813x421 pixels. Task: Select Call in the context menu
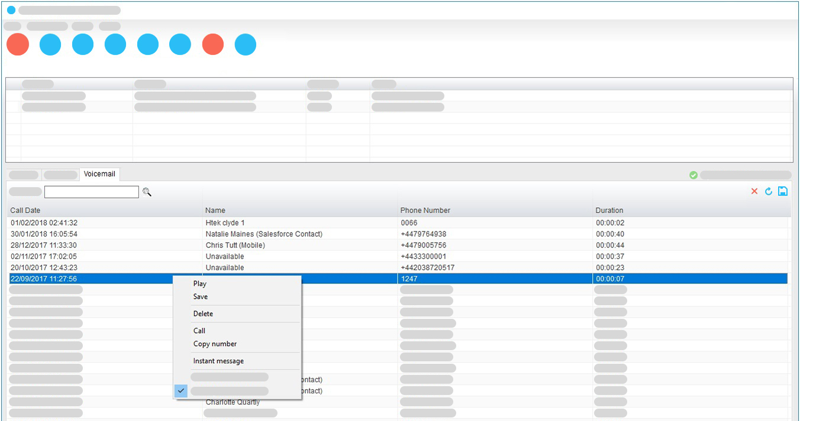coord(199,331)
